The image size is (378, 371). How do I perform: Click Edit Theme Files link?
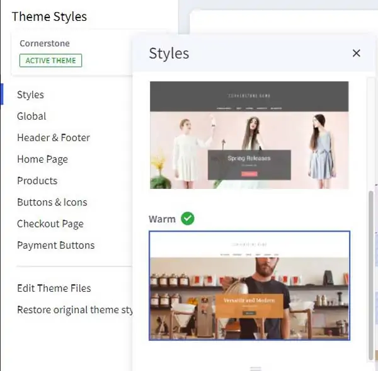(x=54, y=288)
